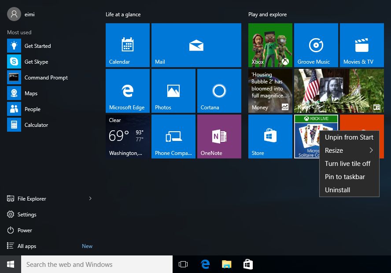This screenshot has height=273, width=391.
Task: Open the Store tile
Action: coord(270,136)
